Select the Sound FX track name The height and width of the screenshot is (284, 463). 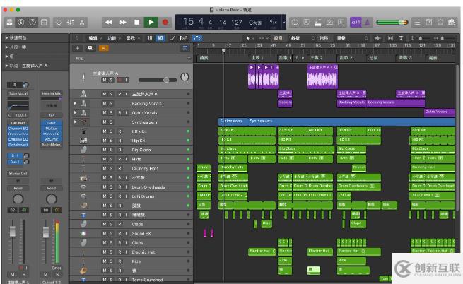point(141,233)
